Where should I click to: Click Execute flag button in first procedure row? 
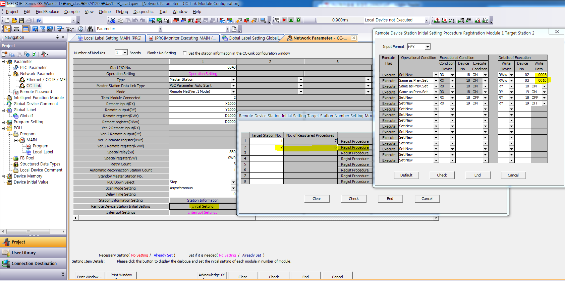389,75
